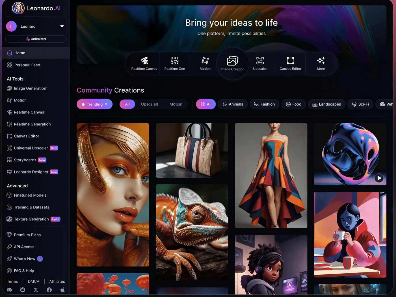Expand the Leonard account dropdown arrow

tap(62, 26)
